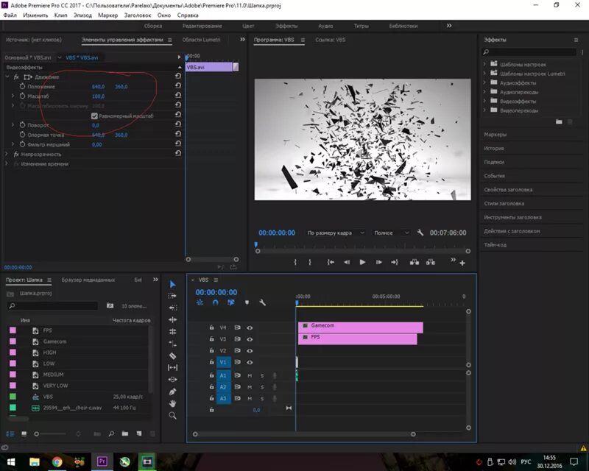
Task: Toggle lock on track V2
Action: pos(211,351)
